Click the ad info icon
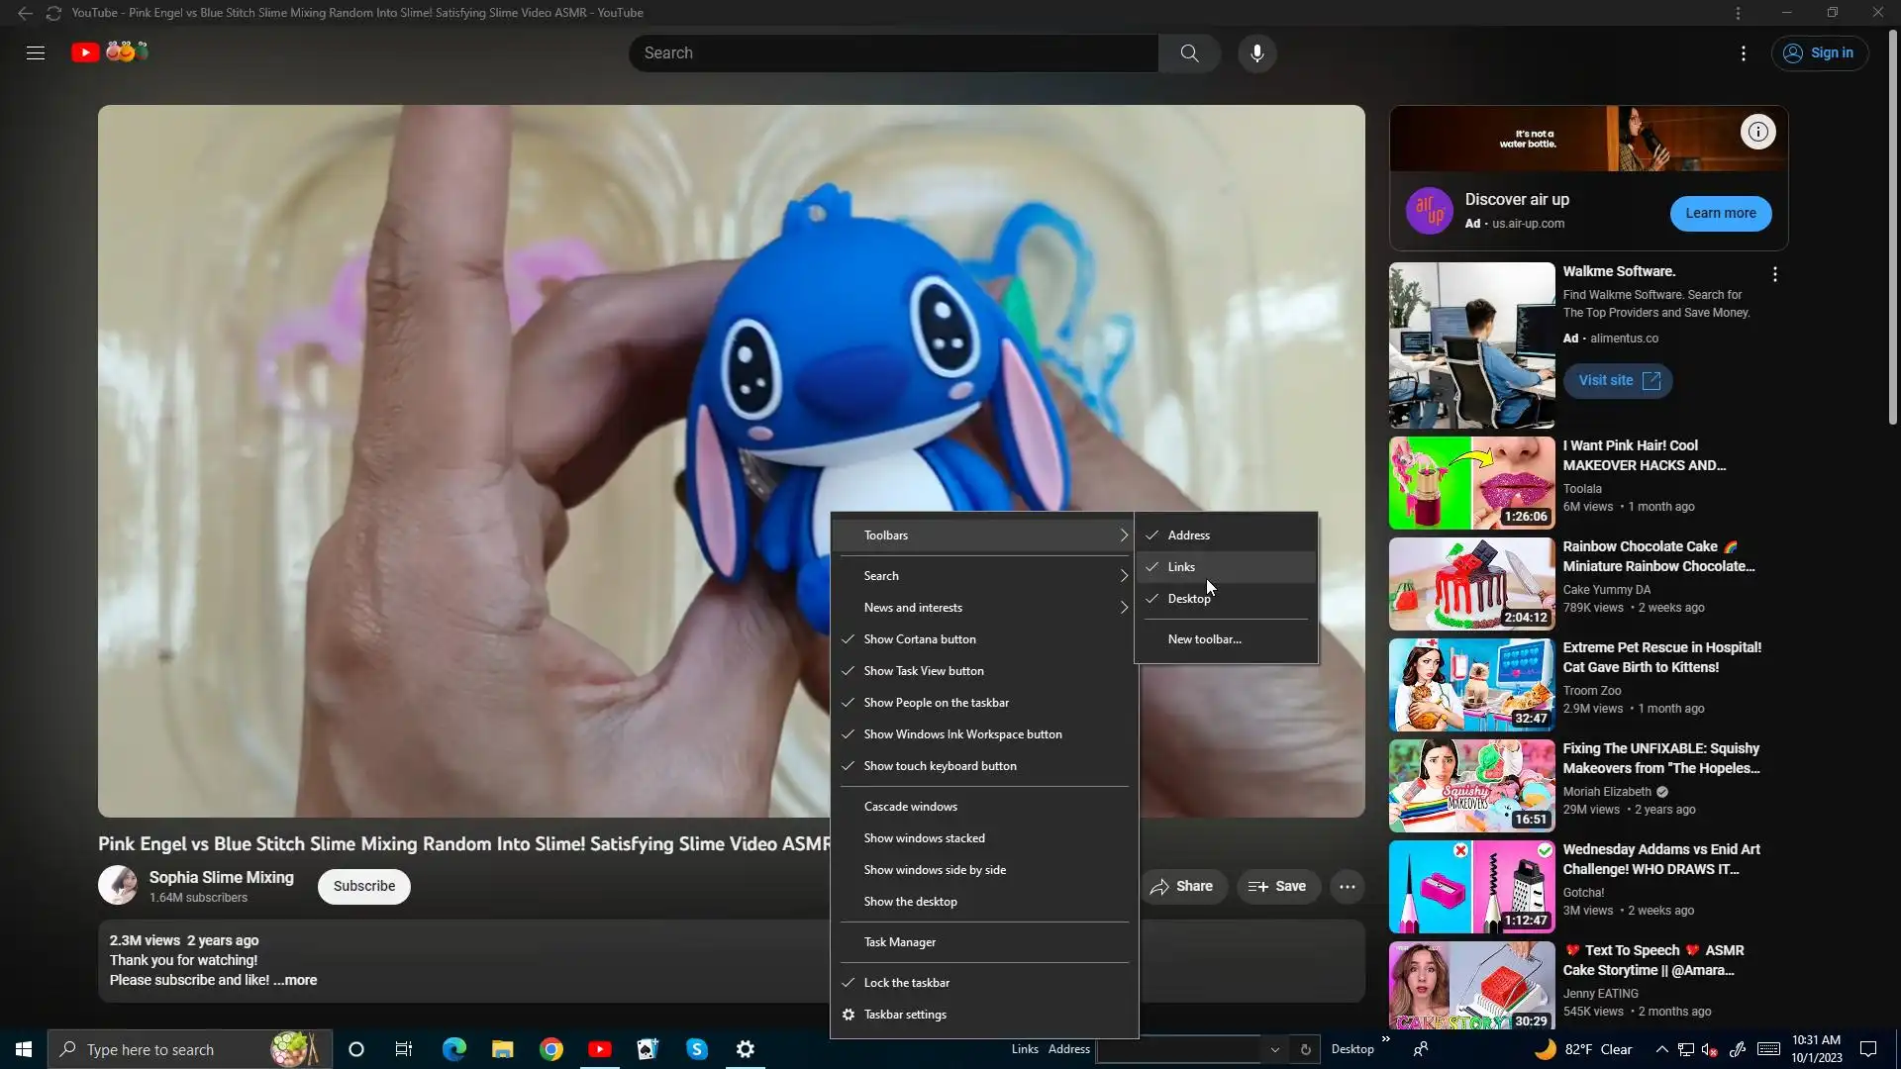This screenshot has width=1901, height=1069. [1757, 132]
